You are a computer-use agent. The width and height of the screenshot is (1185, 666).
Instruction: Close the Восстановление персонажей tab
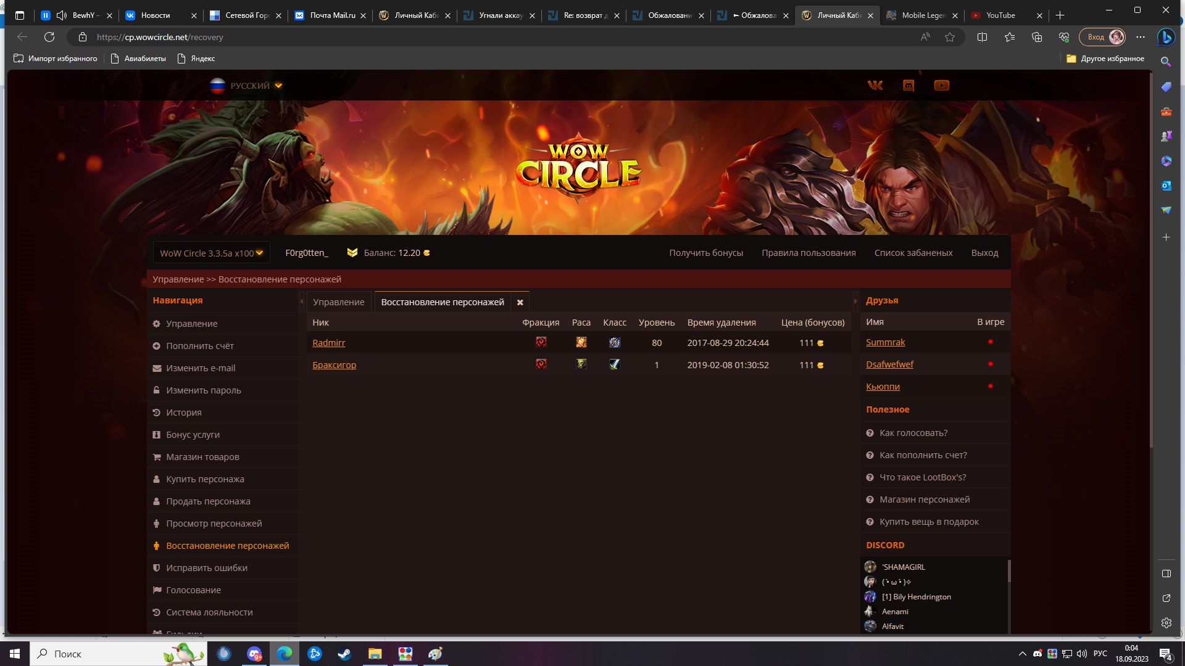520,302
